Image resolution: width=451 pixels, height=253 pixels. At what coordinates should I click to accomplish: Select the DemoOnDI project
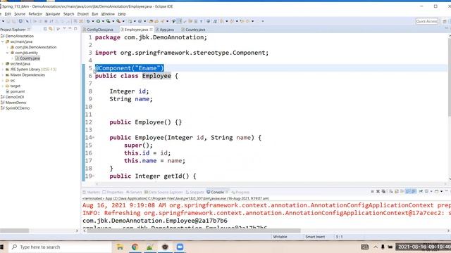click(x=14, y=97)
